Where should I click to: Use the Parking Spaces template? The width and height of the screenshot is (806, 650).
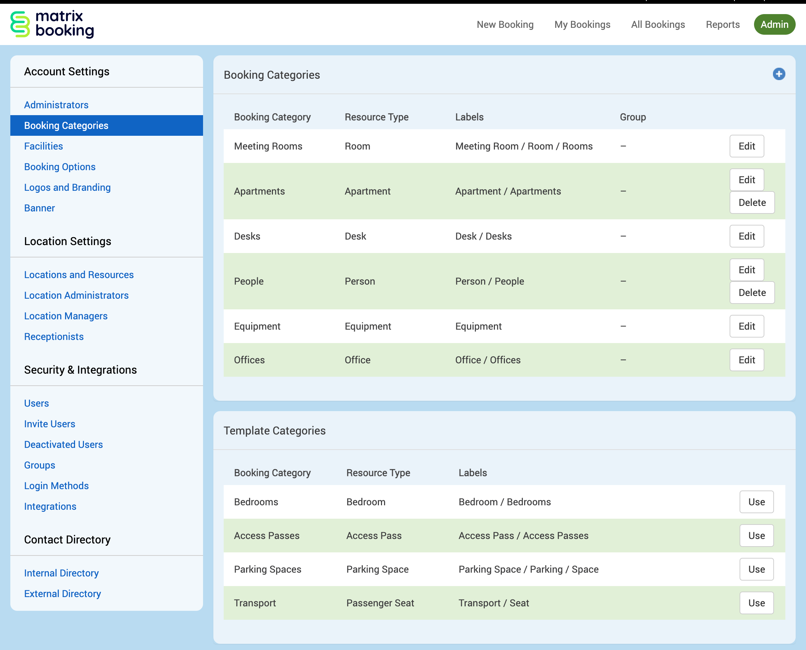pyautogui.click(x=756, y=569)
